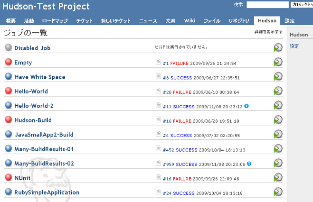The width and height of the screenshot is (313, 202).
Task: Open the Wiki tab
Action: pos(190,21)
